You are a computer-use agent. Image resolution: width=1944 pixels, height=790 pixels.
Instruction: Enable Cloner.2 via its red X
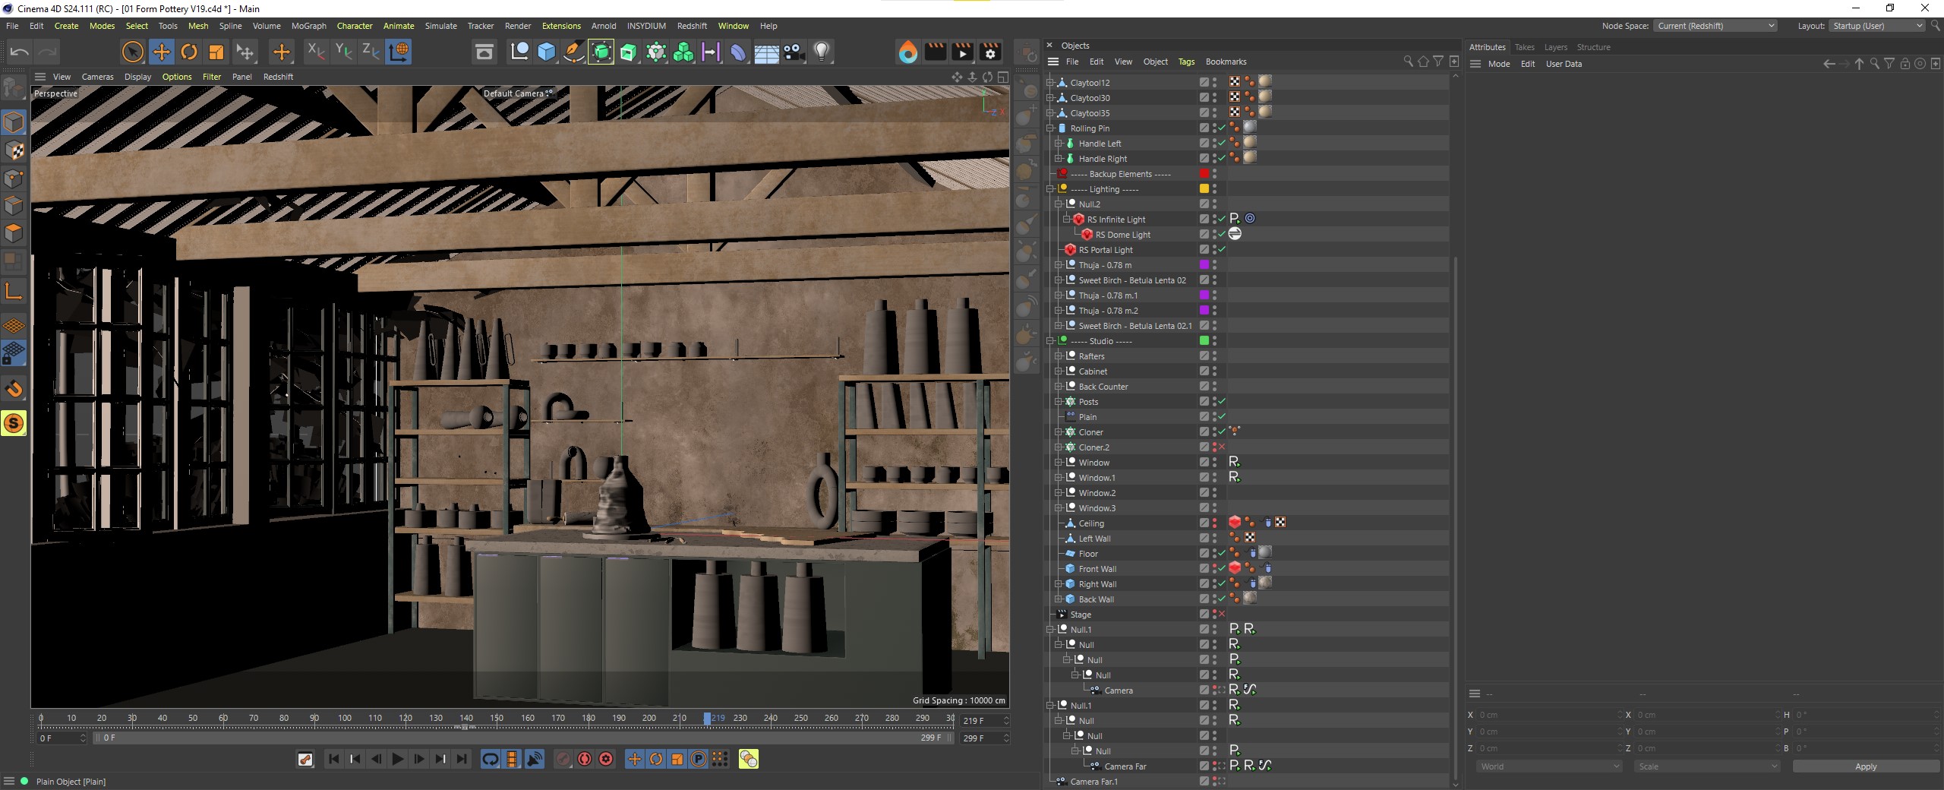click(x=1222, y=447)
